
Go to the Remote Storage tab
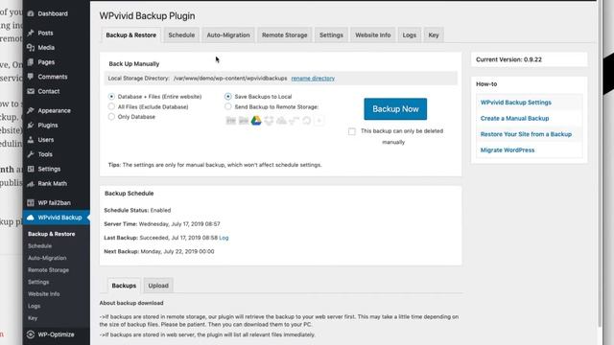(285, 34)
